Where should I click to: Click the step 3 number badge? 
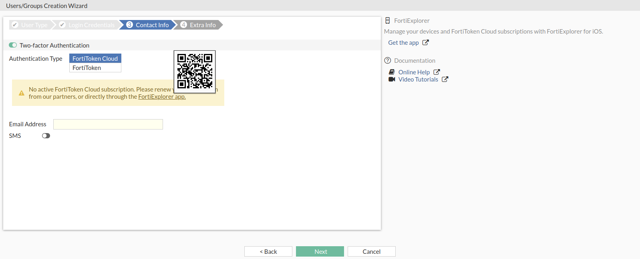click(x=129, y=25)
